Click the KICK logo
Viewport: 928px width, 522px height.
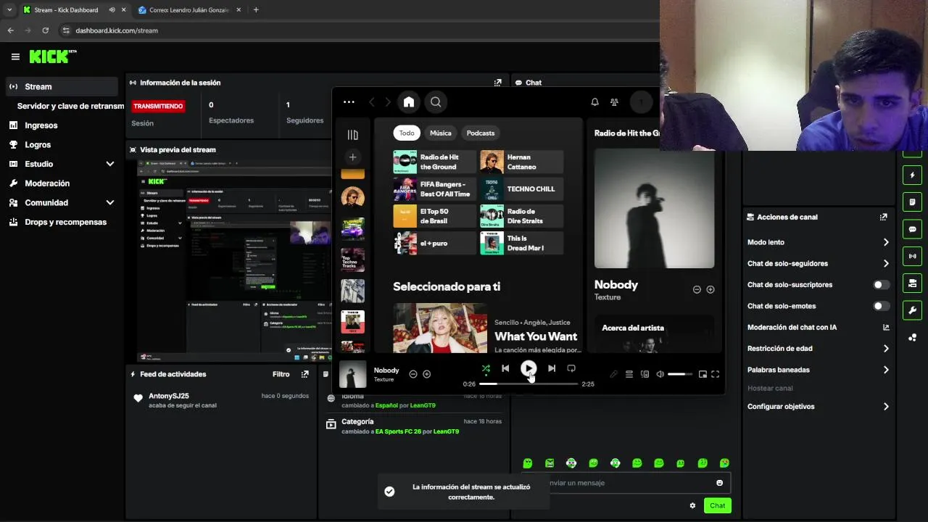(52, 57)
